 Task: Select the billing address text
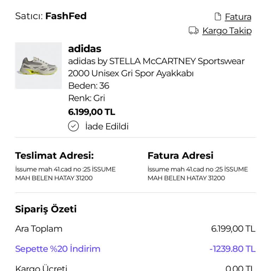pyautogui.click(x=198, y=174)
